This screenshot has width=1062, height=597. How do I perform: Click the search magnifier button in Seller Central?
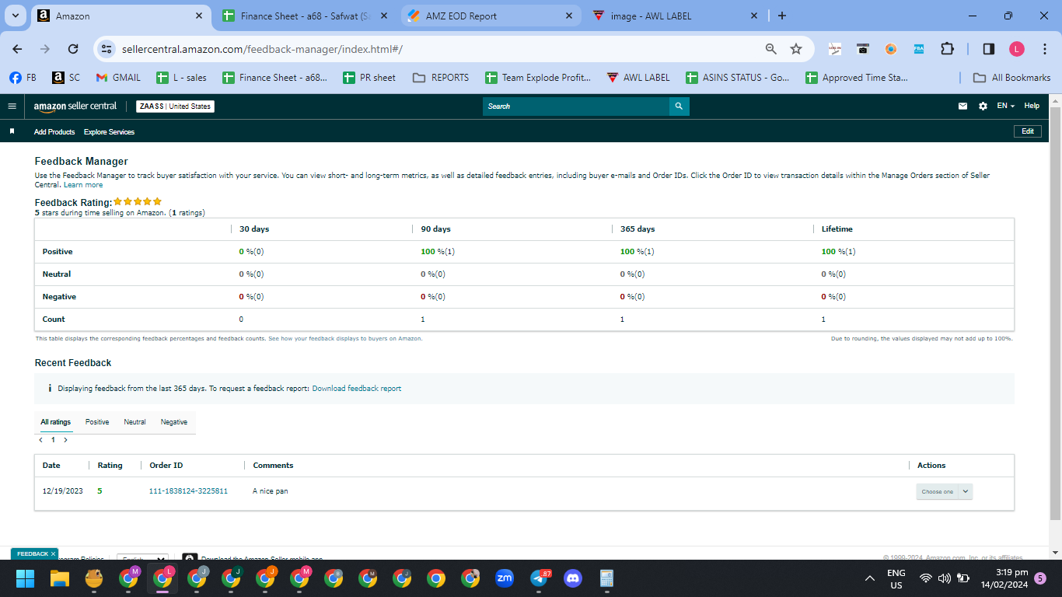click(x=679, y=106)
